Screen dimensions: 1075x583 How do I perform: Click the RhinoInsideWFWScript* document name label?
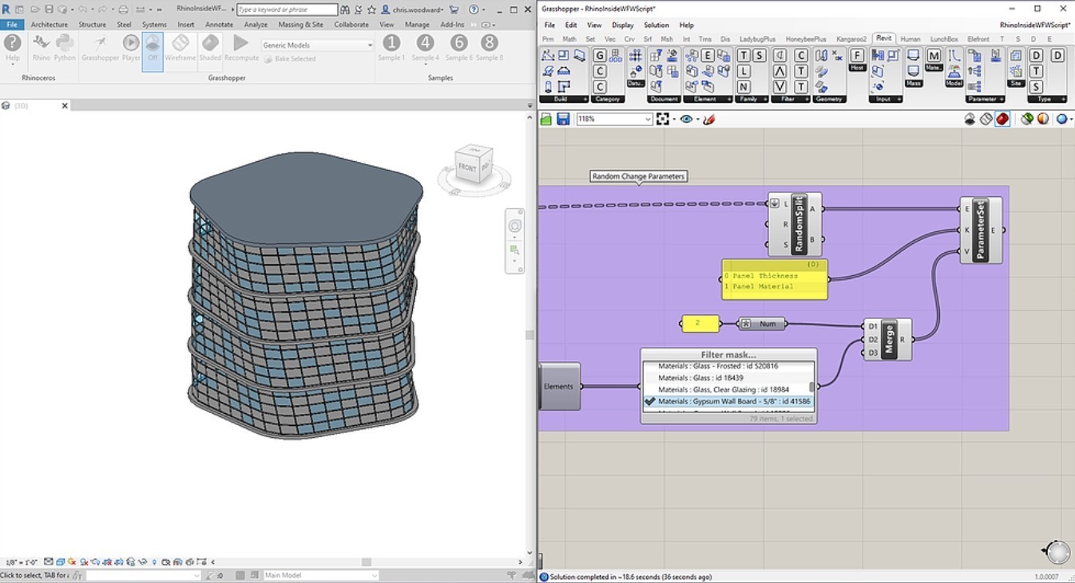click(x=1035, y=25)
